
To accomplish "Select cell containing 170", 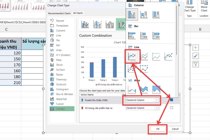I will click(10, 65).
